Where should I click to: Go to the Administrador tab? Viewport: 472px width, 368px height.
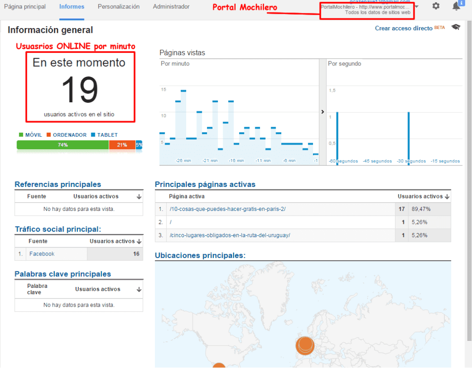click(171, 7)
